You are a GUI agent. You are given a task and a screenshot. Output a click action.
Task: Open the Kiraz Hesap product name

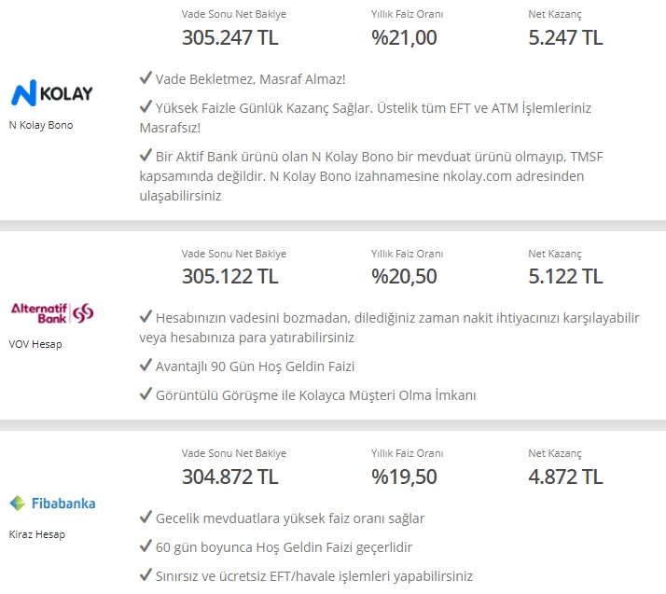37,534
